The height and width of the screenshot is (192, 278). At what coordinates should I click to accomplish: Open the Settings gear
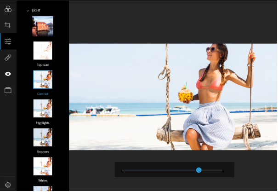click(x=8, y=185)
